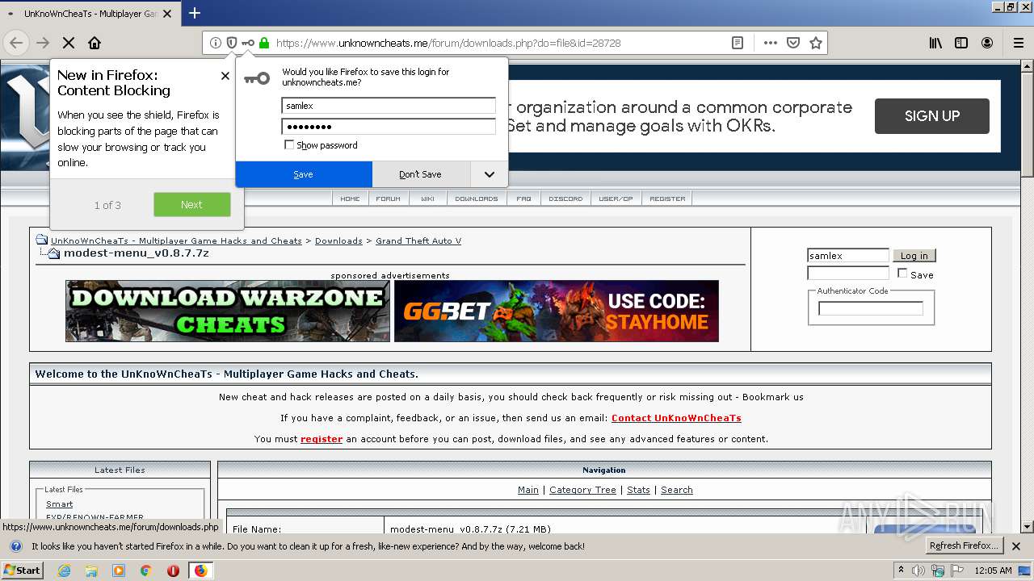
Task: Click the Refresh Firefox button
Action: [965, 546]
